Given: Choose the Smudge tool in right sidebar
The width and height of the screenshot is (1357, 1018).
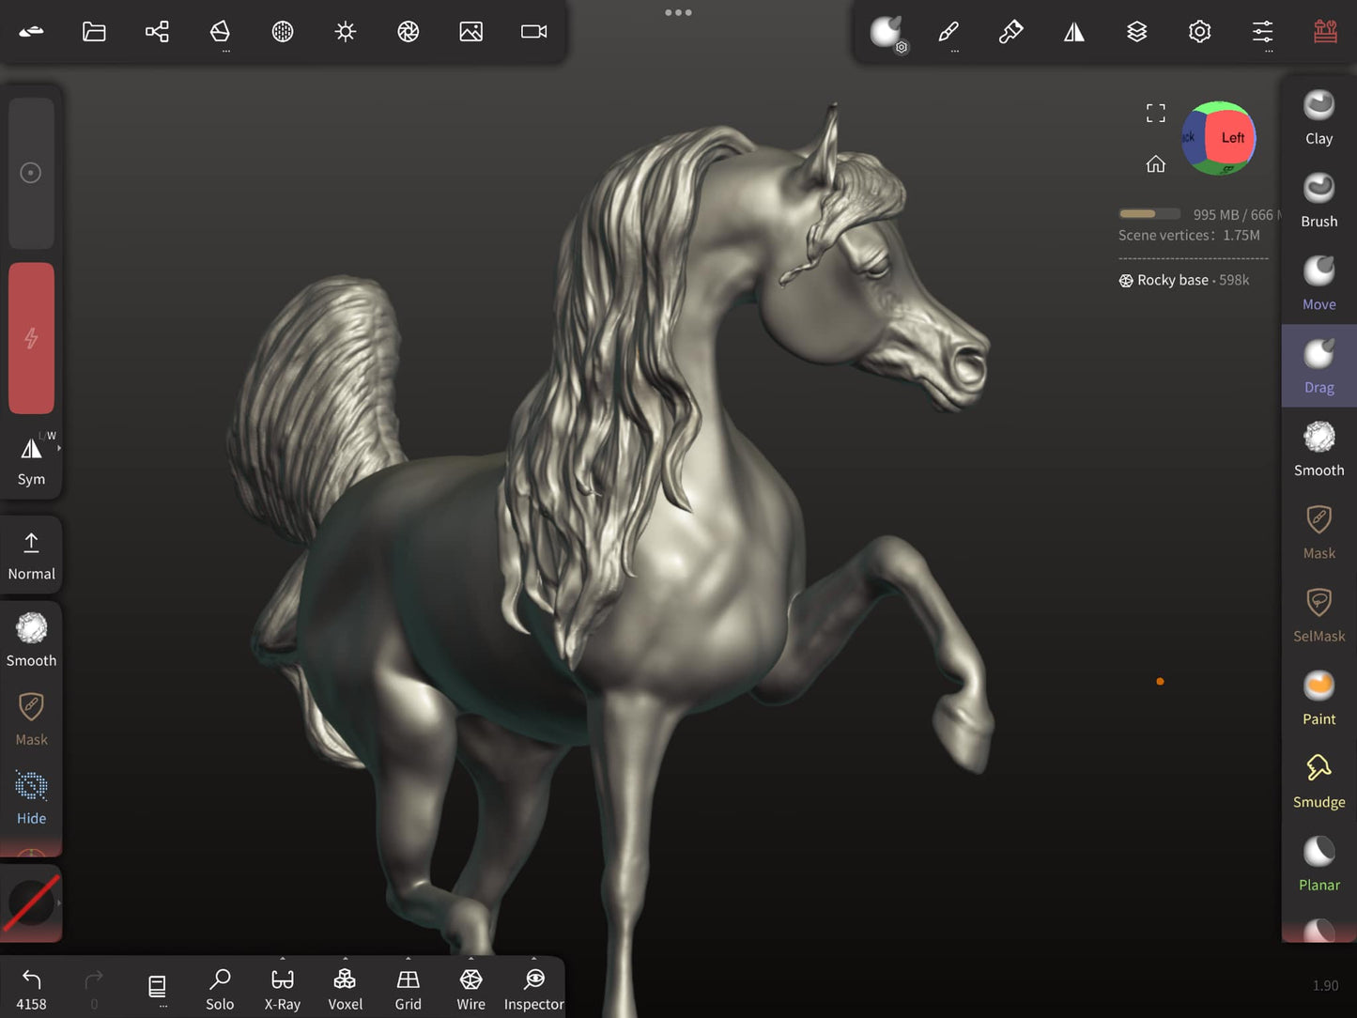Looking at the screenshot, I should [1318, 780].
